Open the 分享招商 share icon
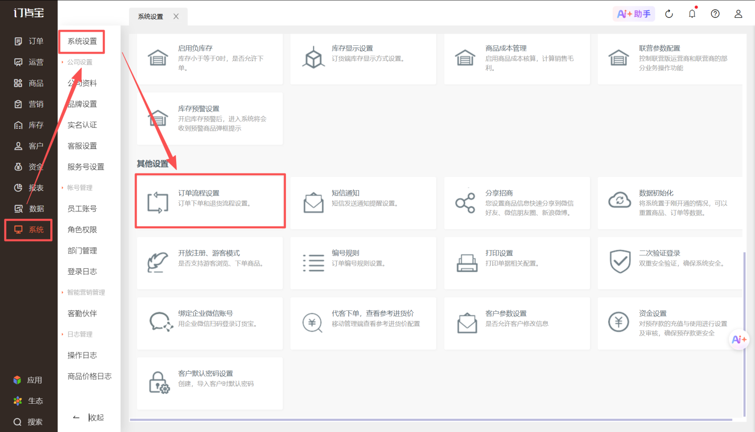 [465, 203]
